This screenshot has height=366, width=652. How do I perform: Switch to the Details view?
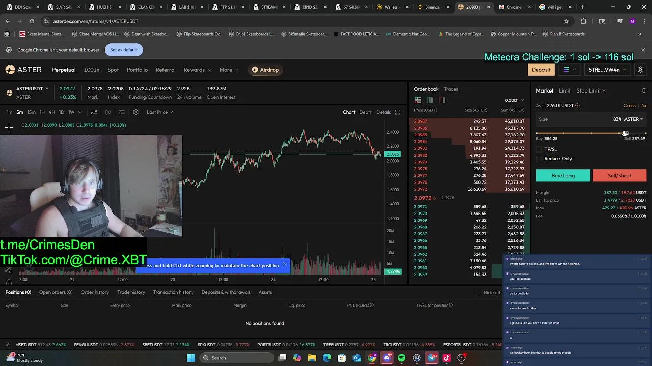click(x=384, y=112)
